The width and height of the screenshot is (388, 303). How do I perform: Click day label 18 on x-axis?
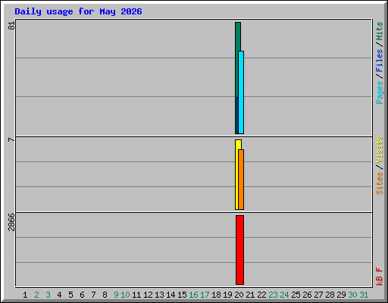click(216, 295)
